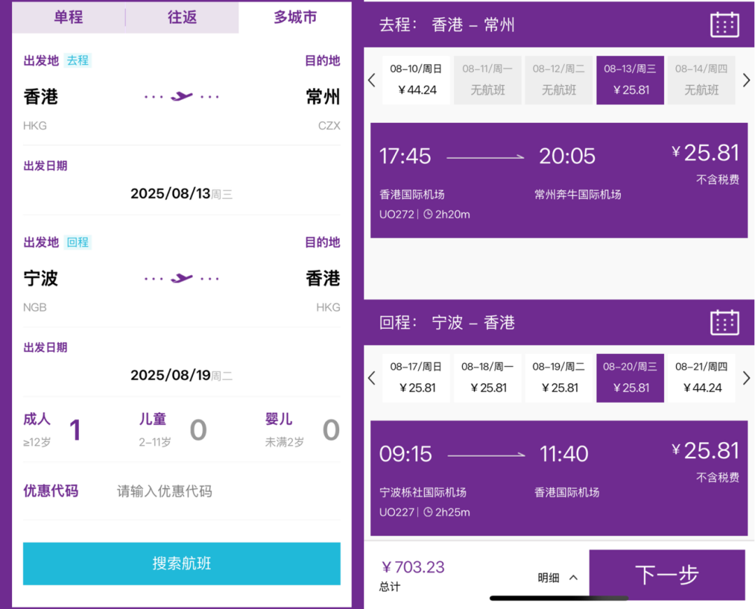
Task: Switch to 往返 tab
Action: coord(182,17)
